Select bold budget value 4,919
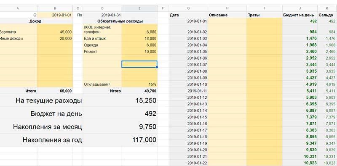 [300, 84]
